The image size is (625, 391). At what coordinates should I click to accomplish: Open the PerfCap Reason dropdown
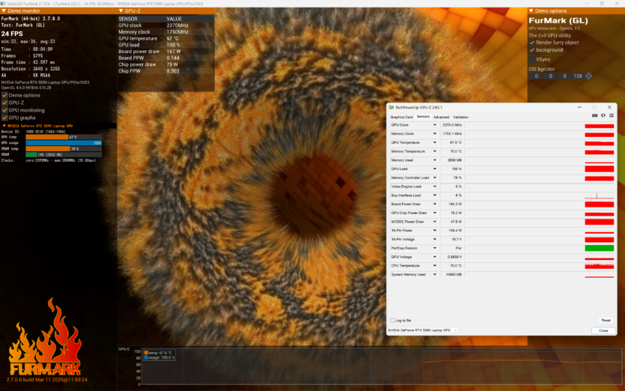click(x=434, y=248)
